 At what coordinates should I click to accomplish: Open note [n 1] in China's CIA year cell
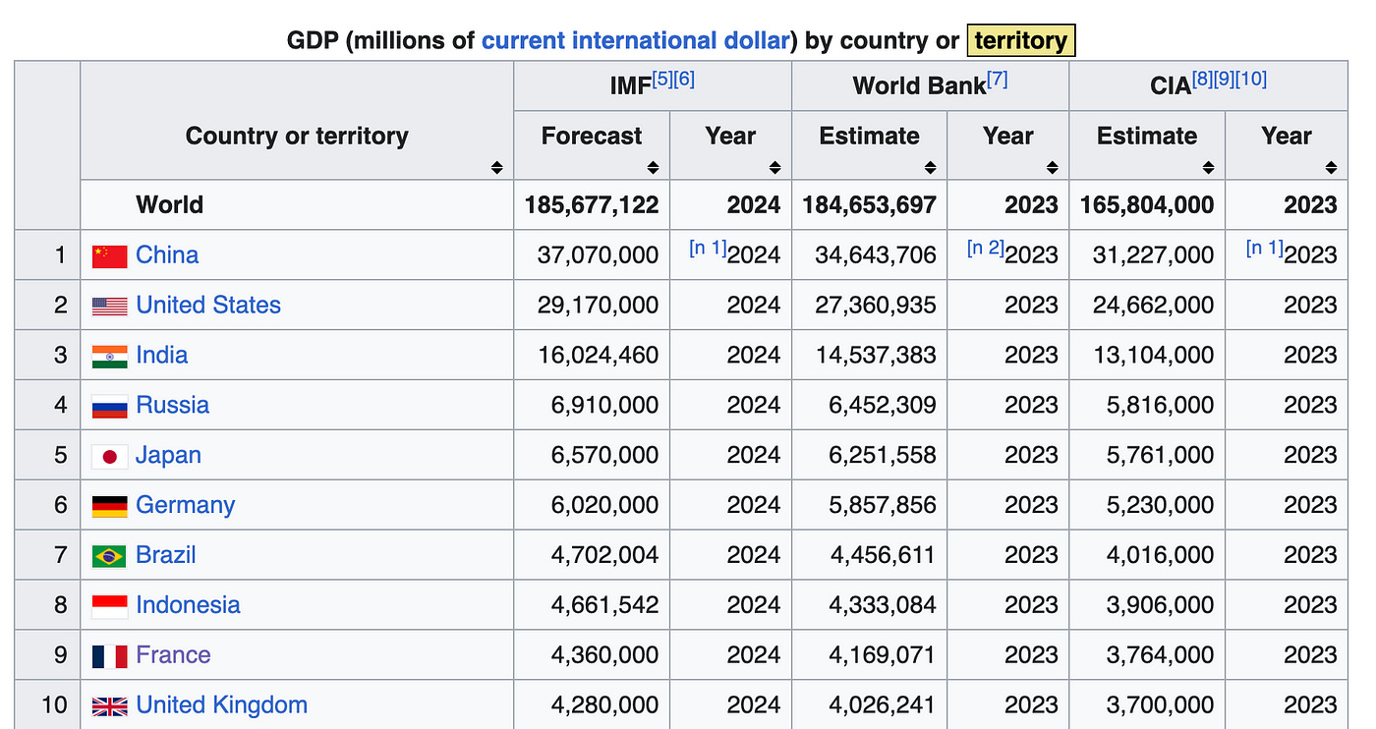pos(1264,249)
